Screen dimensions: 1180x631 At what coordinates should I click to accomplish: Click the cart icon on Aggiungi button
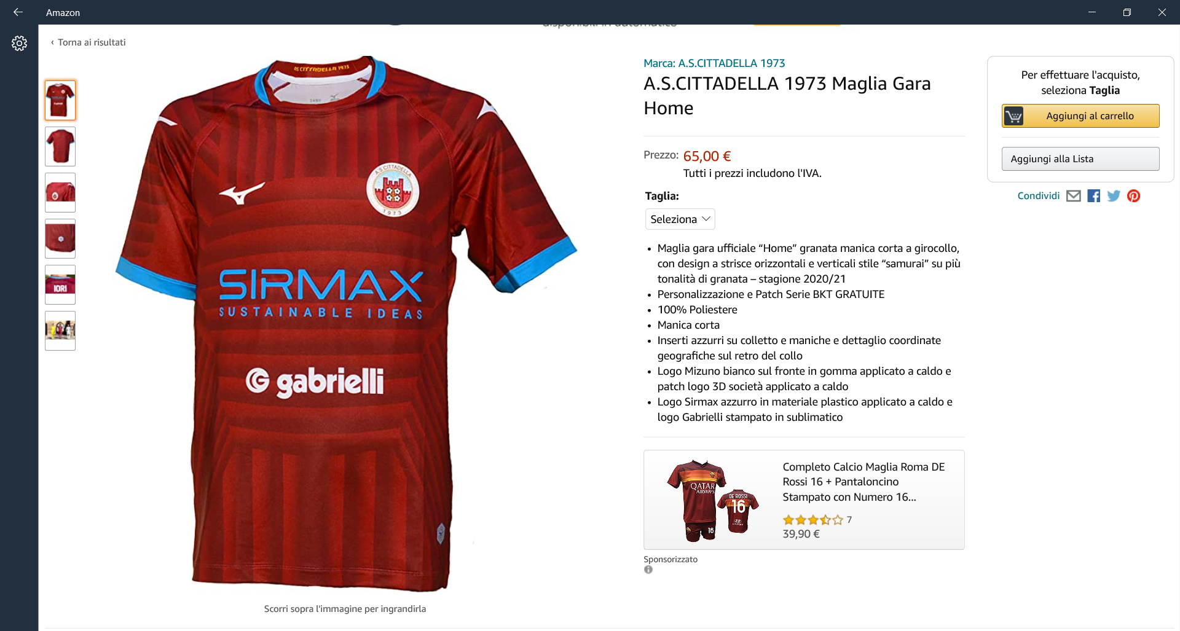click(x=1014, y=116)
